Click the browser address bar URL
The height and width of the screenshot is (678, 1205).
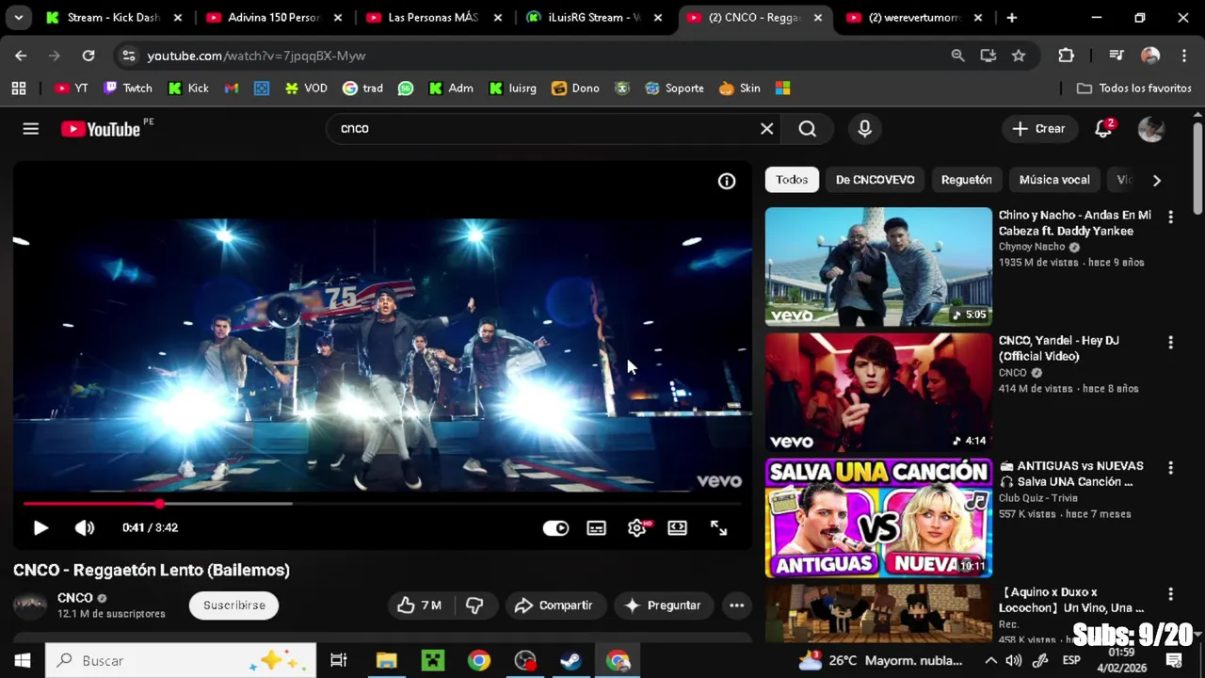click(256, 56)
